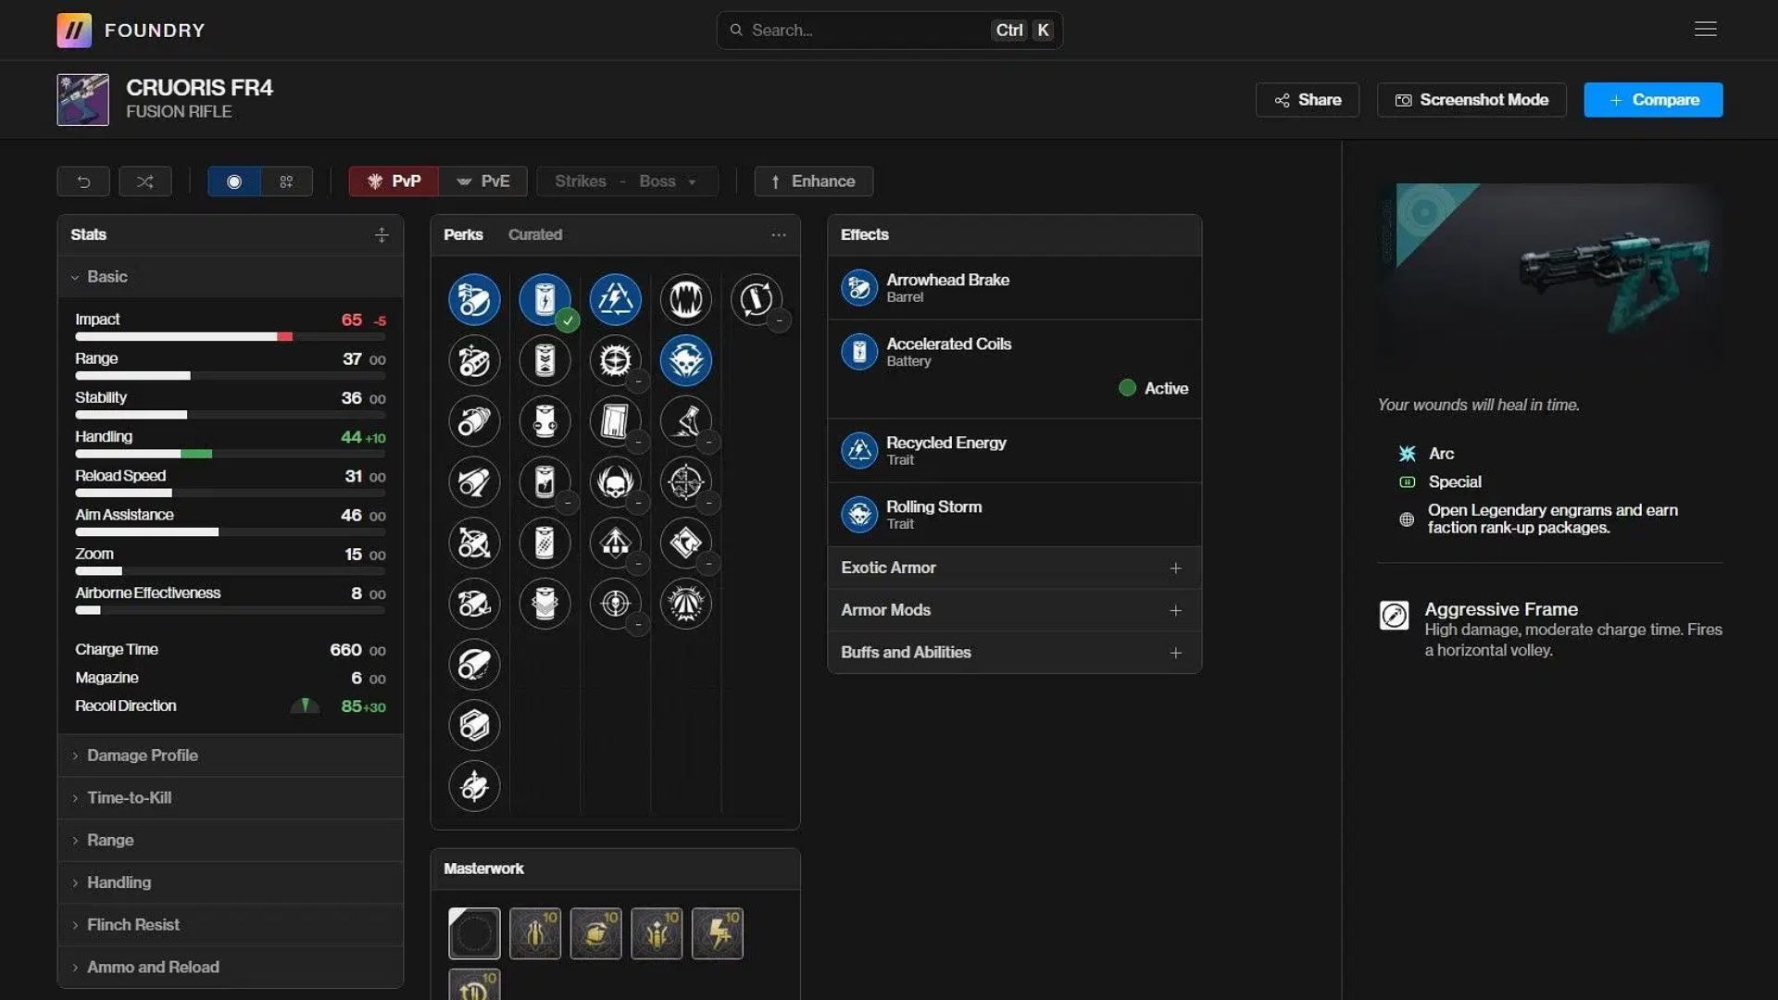Select the second-row barrel perk icon
This screenshot has width=1778, height=1000.
point(474,360)
